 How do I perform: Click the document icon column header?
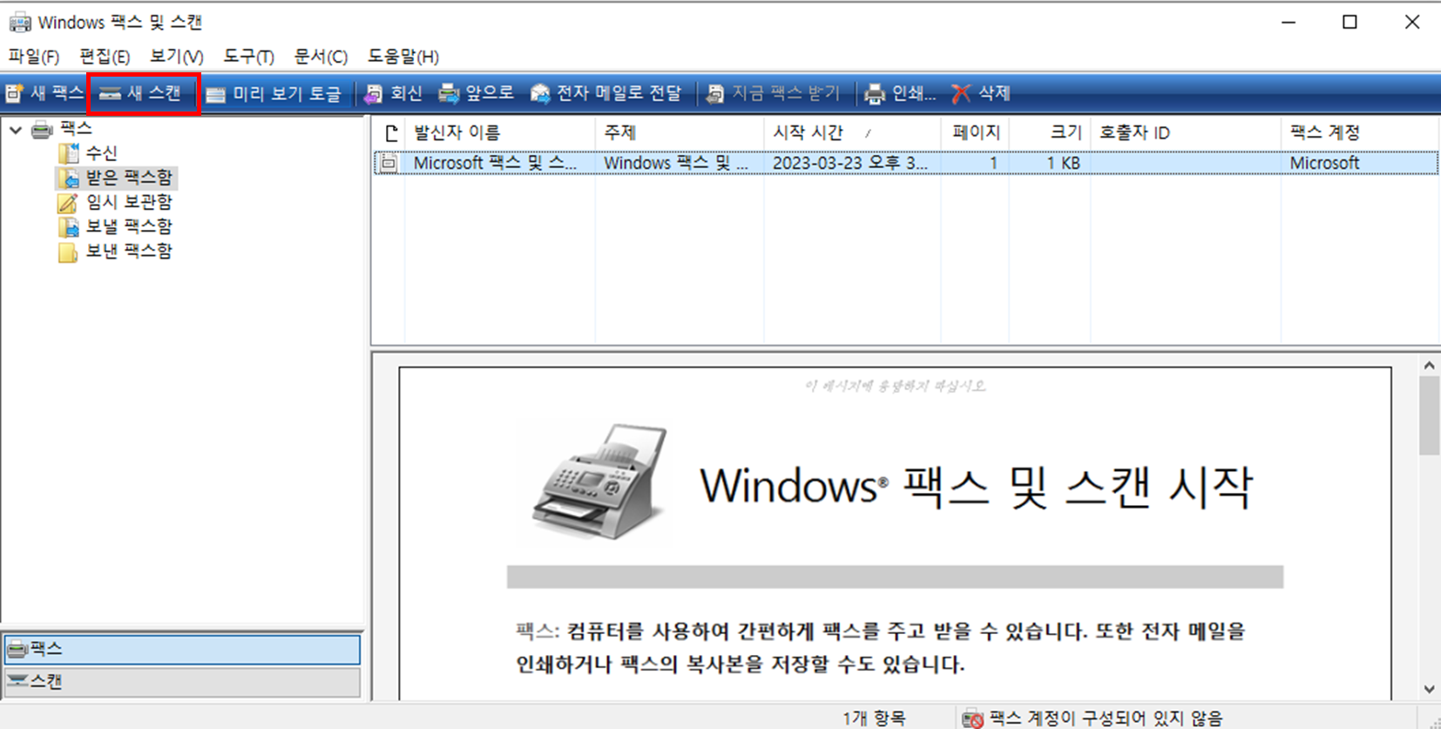tap(390, 132)
